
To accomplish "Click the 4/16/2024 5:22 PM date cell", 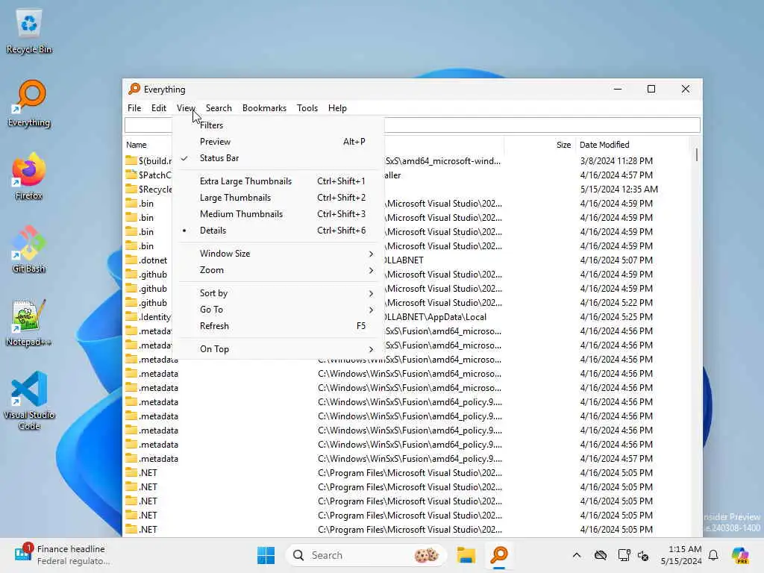I will [616, 303].
